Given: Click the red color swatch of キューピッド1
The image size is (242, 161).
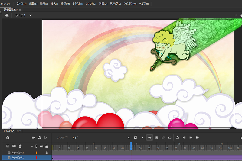Looking at the screenshot, I should point(37,158).
